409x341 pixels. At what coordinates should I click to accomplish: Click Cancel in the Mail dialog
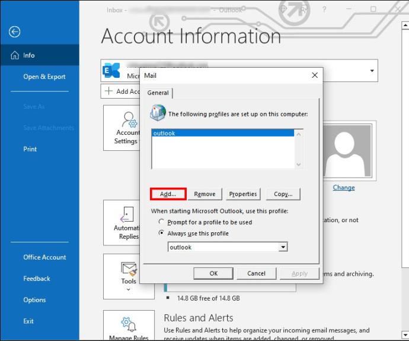(256, 273)
